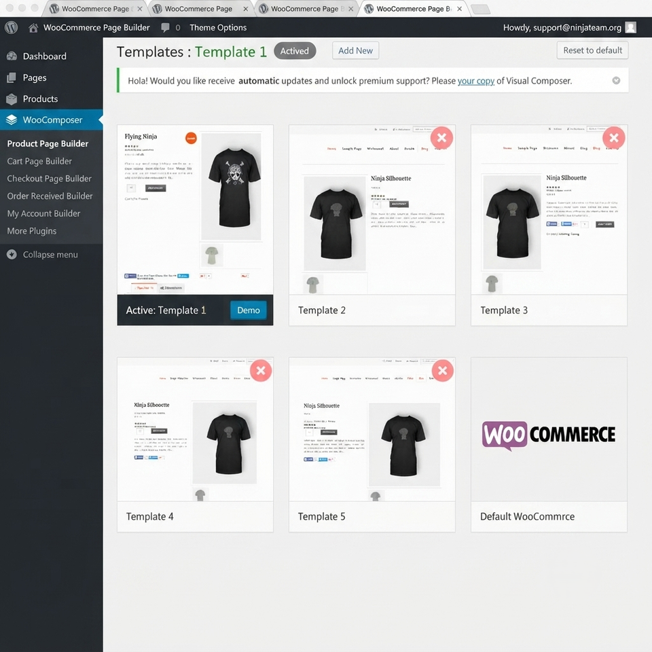This screenshot has width=652, height=652.
Task: Click 'Active: Template 1' label
Action: click(166, 310)
